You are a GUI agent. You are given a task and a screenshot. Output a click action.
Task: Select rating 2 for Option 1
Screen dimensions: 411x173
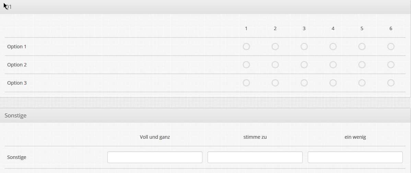(275, 47)
